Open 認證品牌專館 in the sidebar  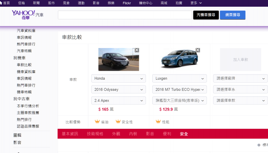[x=28, y=126]
